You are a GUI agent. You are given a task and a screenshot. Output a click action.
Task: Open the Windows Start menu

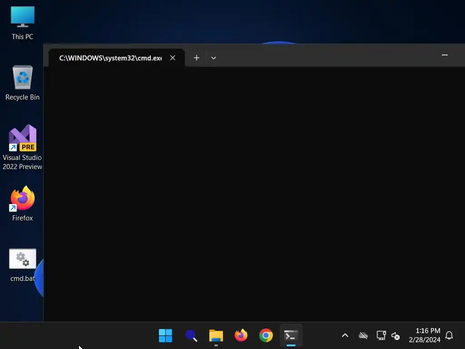pyautogui.click(x=165, y=336)
